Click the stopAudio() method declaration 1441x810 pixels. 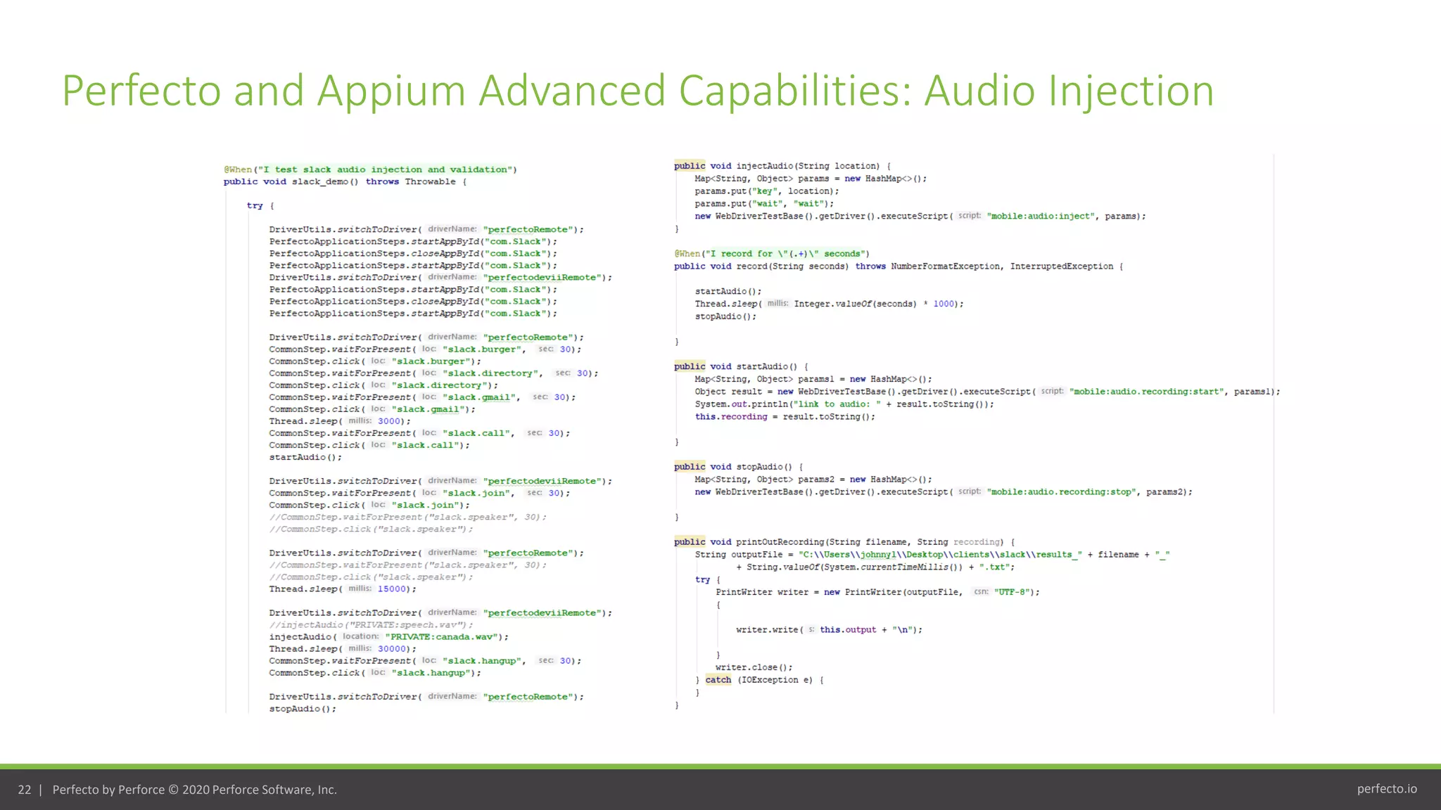point(737,467)
